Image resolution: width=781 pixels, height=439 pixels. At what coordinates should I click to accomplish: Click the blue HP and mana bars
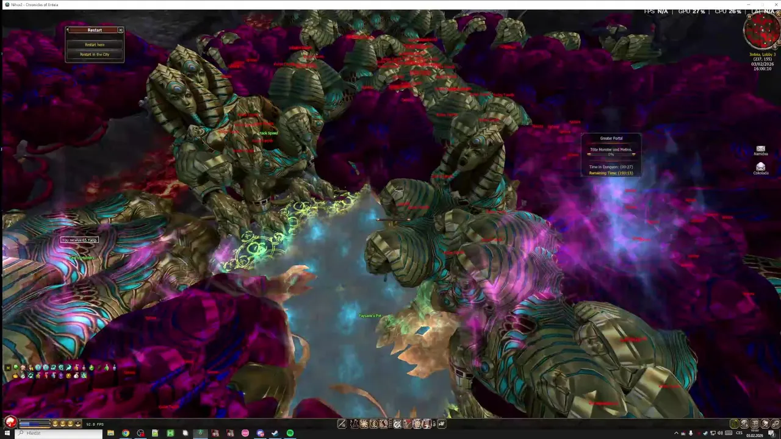click(x=34, y=423)
